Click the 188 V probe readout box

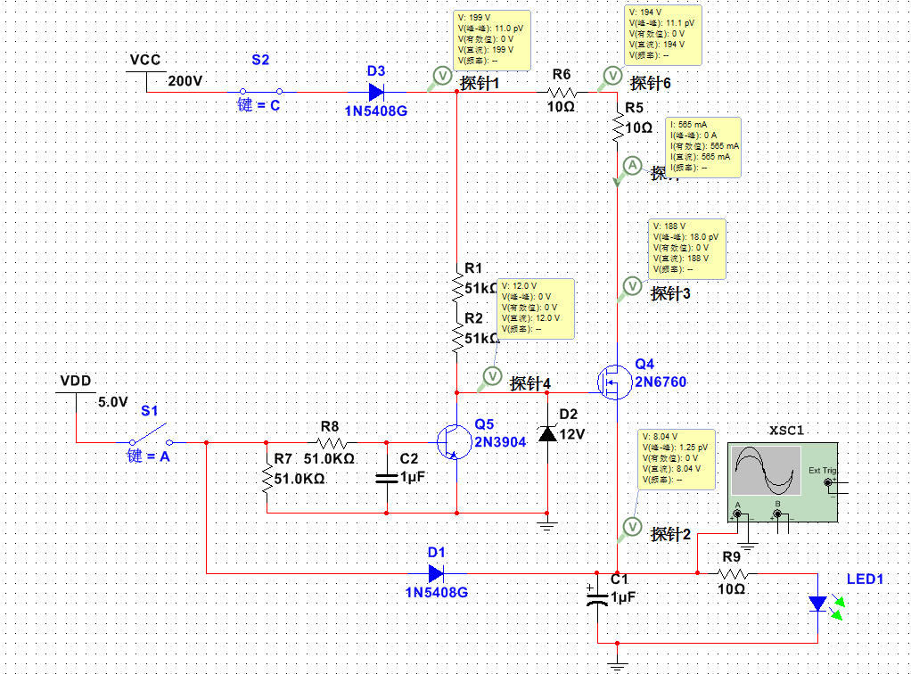[687, 250]
